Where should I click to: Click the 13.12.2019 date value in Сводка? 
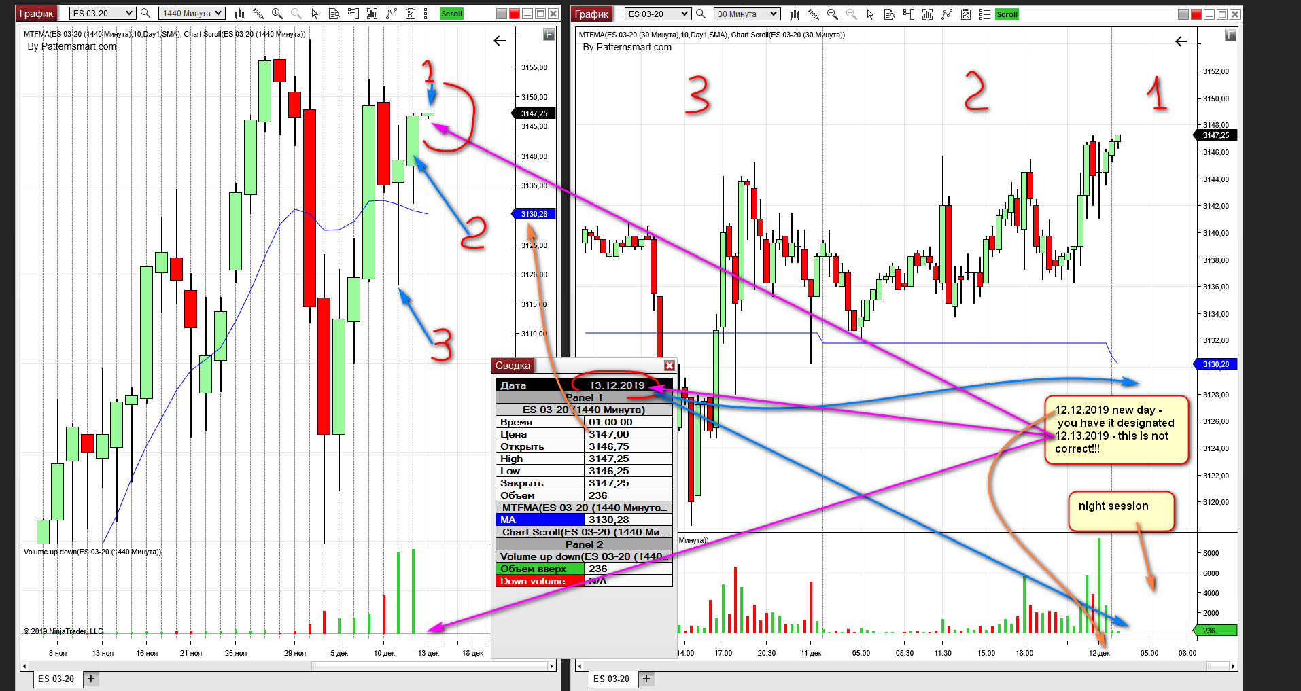click(617, 385)
